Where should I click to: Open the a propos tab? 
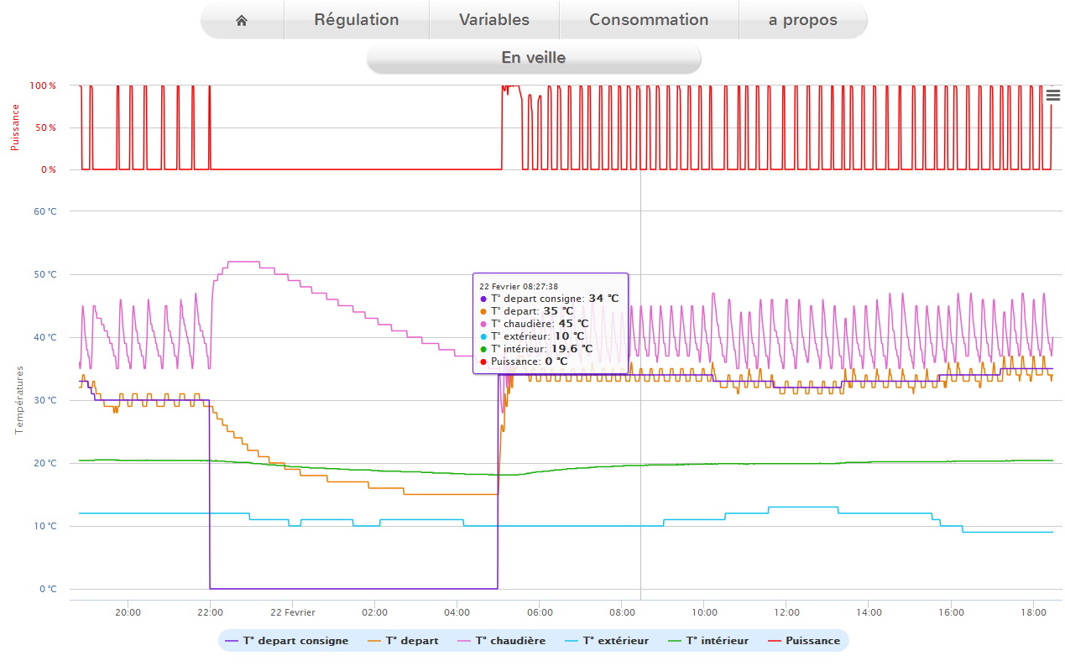pos(803,20)
